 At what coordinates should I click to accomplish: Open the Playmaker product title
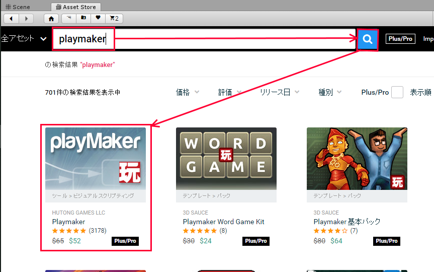click(68, 222)
